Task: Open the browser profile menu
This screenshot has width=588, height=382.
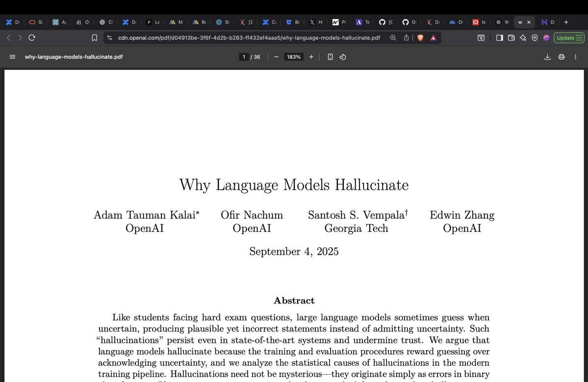Action: coord(546,37)
